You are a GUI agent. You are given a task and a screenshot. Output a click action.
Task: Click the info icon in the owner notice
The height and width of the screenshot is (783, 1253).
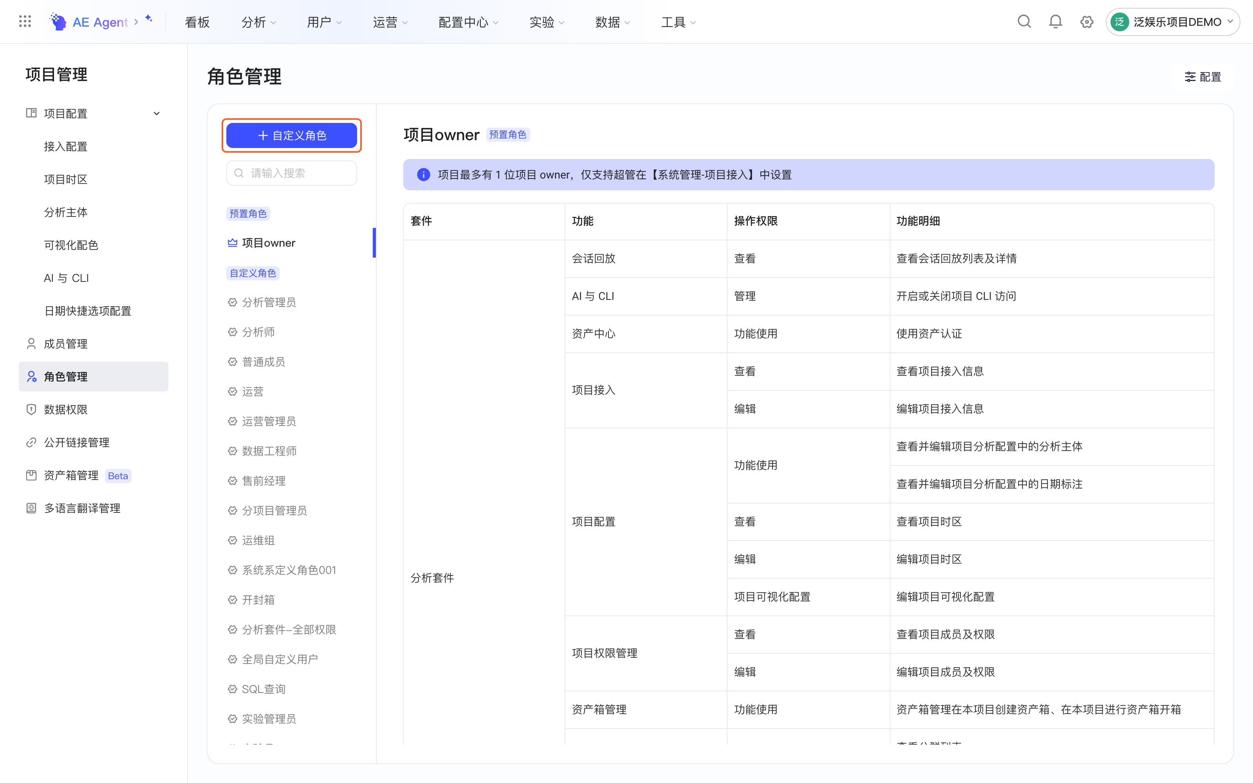(x=424, y=175)
